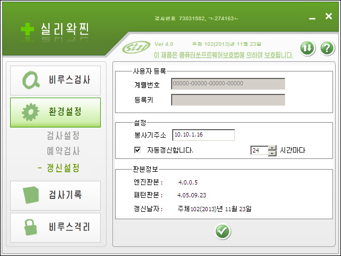Screen dimensions: 341x256
Task: Open help with the question mark icon
Action: tap(327, 47)
